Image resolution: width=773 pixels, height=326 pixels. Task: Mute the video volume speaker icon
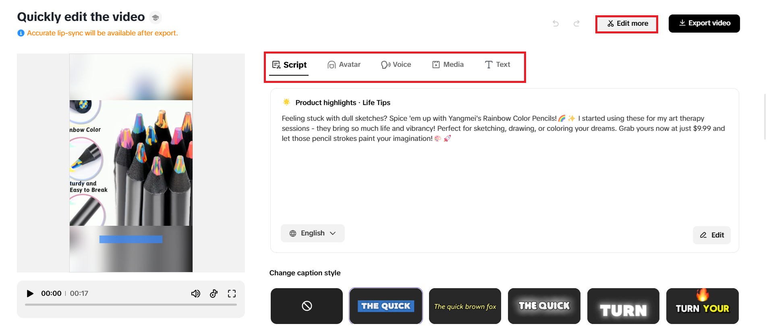tap(196, 293)
